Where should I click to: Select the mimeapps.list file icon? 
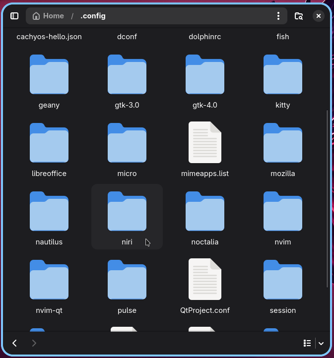pos(205,142)
